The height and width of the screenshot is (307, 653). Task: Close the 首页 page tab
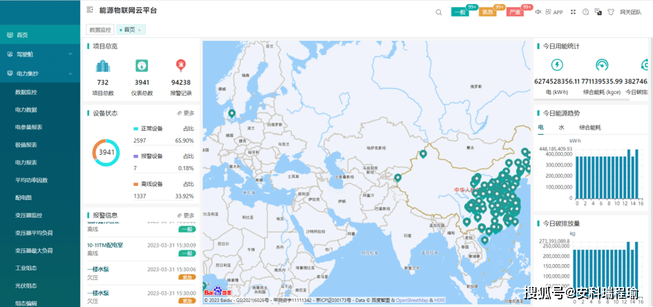(x=140, y=30)
